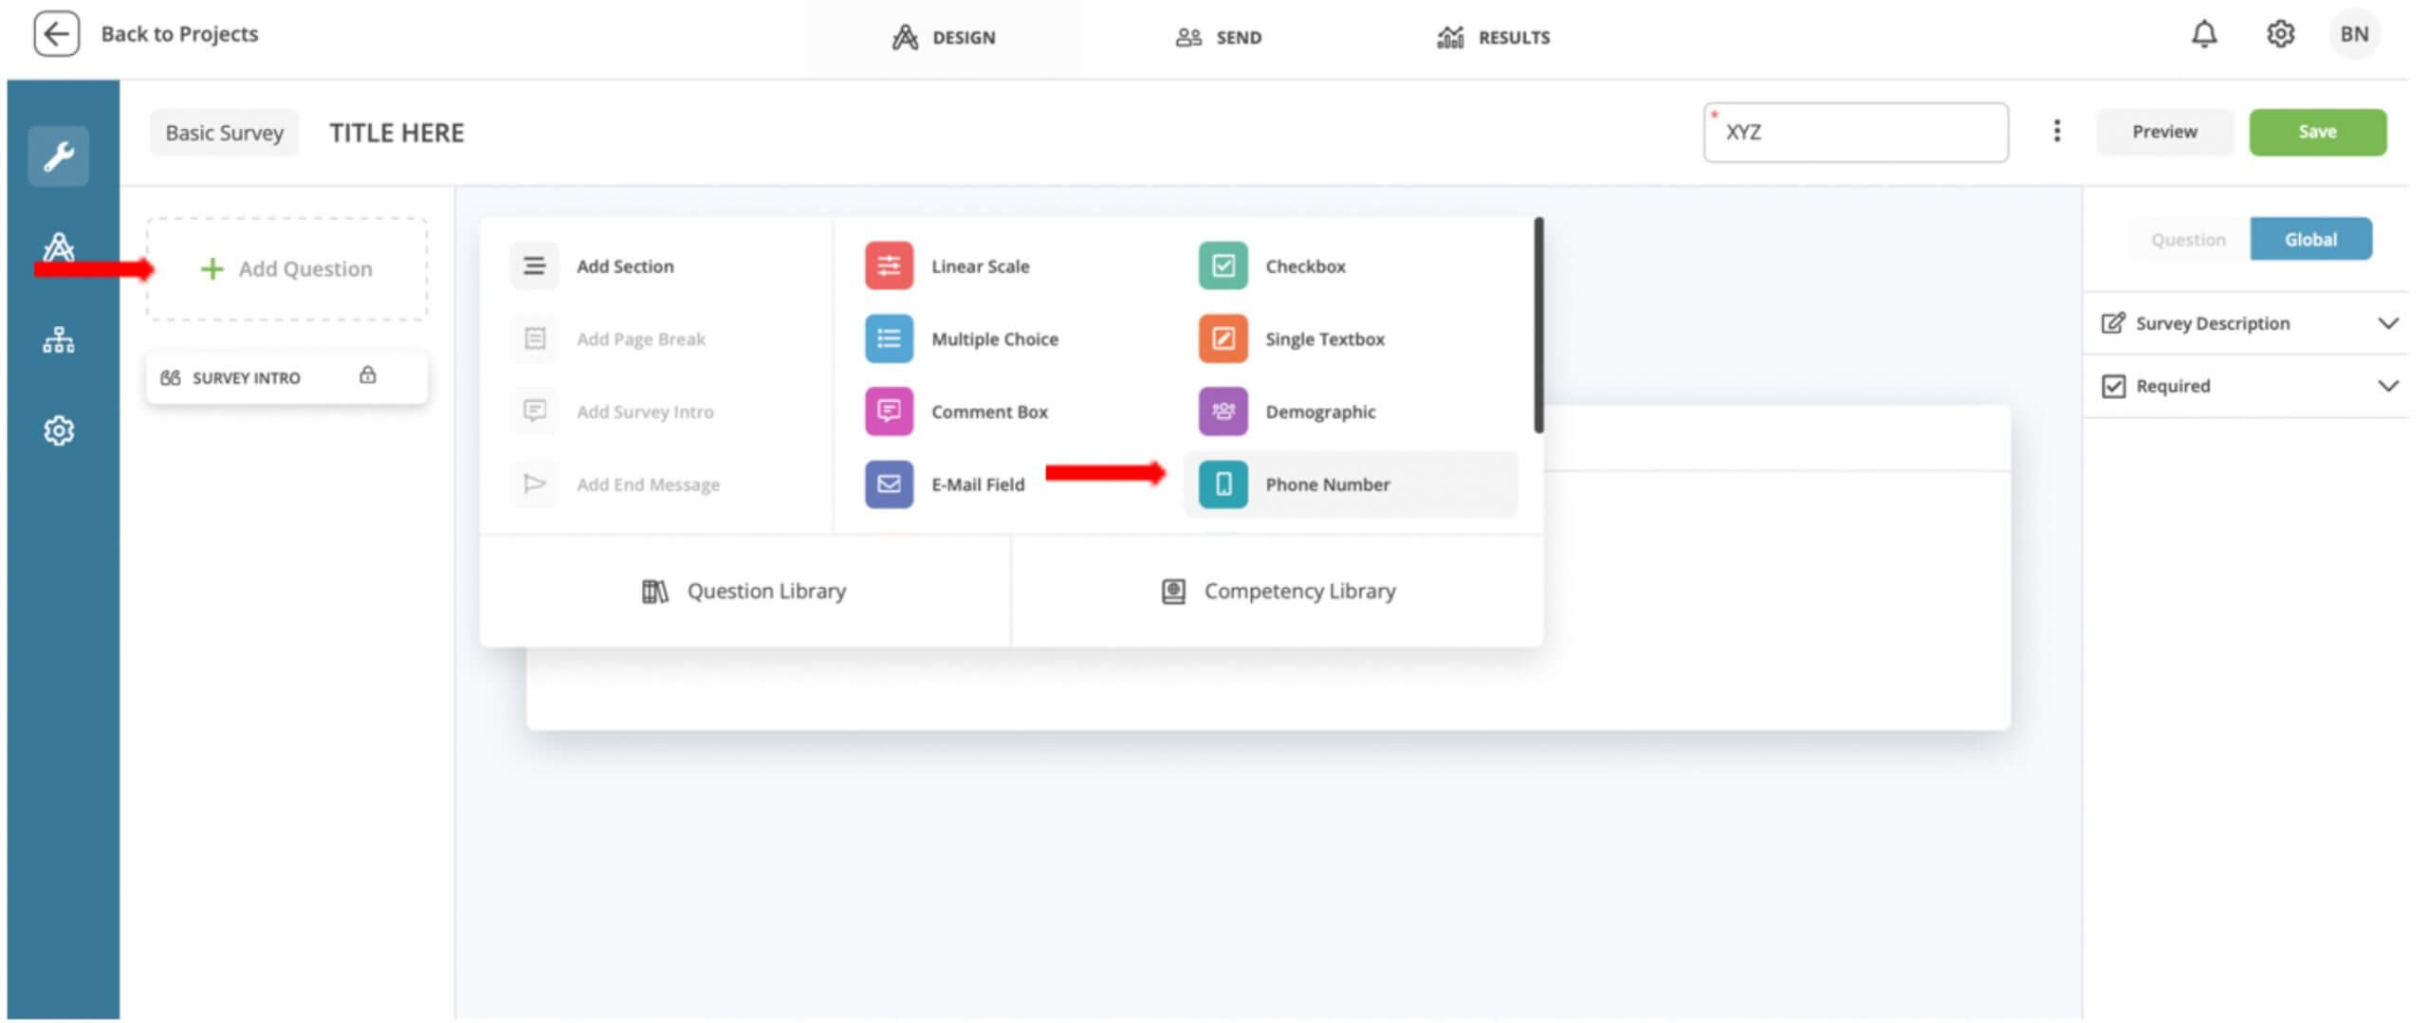The width and height of the screenshot is (2428, 1023).
Task: Click the Survey Description edit icon
Action: point(2113,323)
